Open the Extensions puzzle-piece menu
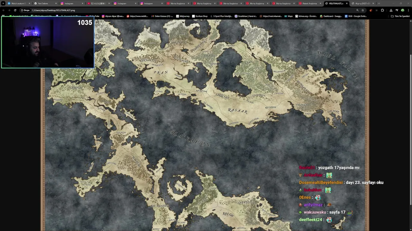Image resolution: width=412 pixels, height=231 pixels. pyautogui.click(x=382, y=10)
